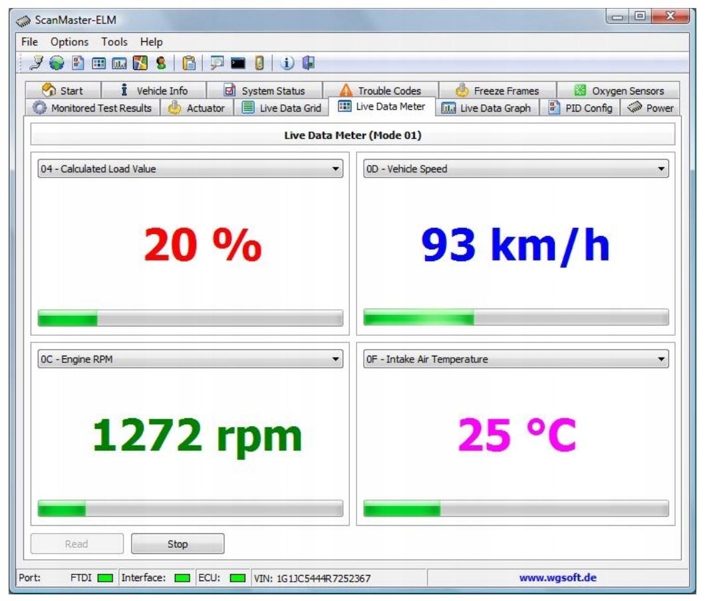Open the Tools menu
Screen dimensions: 709x601
(x=114, y=42)
